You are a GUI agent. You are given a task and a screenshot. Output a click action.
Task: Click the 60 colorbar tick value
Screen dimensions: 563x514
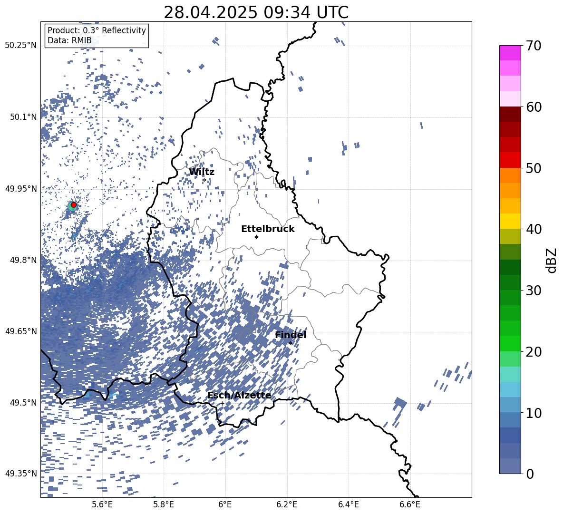(534, 107)
